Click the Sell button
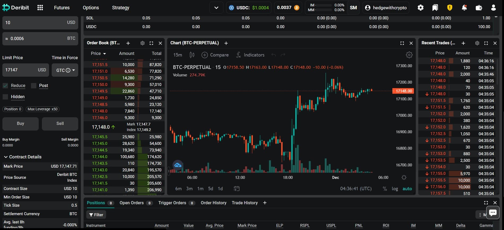504x230 pixels. (60, 124)
